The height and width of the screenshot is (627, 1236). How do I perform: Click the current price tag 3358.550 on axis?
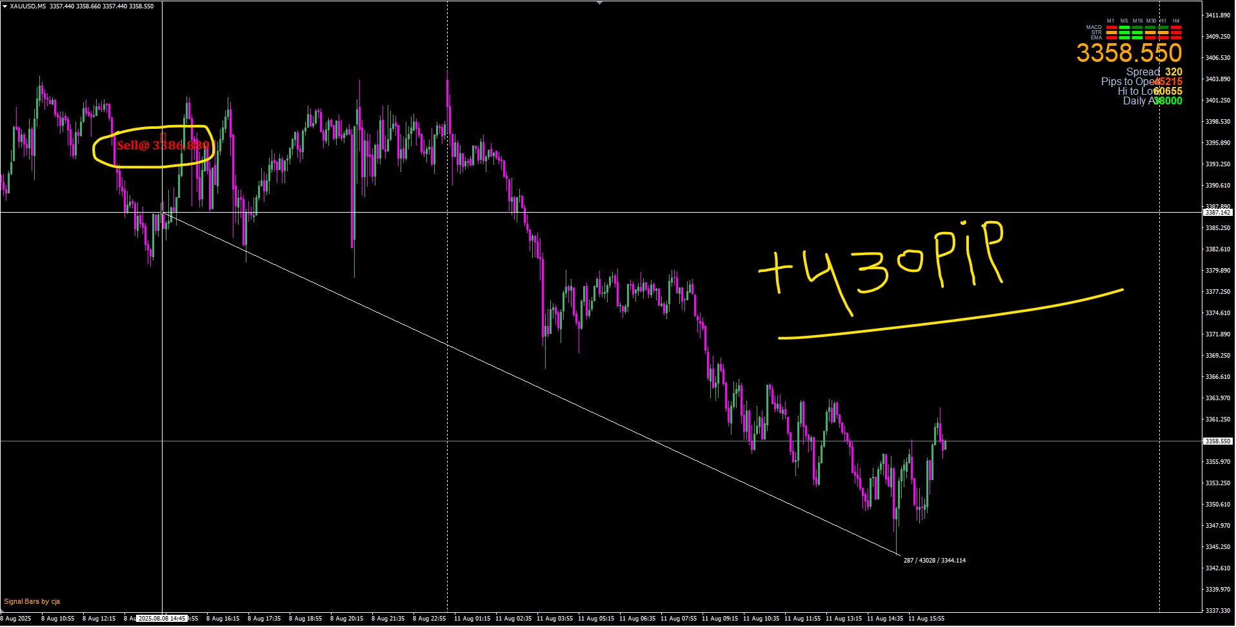tap(1217, 441)
